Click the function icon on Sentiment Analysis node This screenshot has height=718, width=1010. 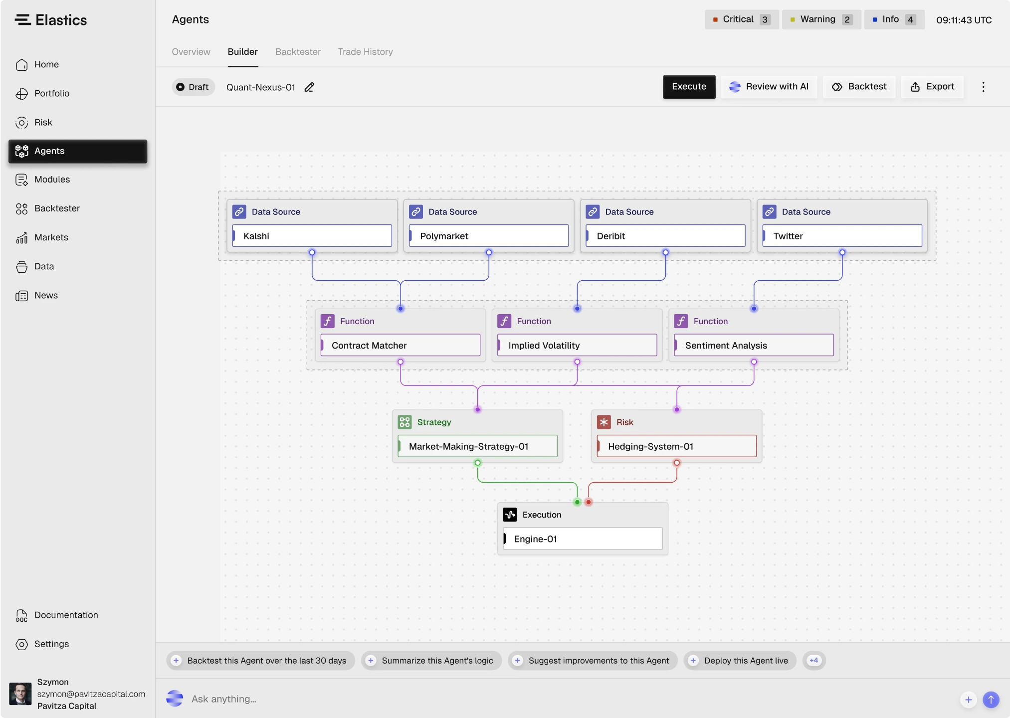pyautogui.click(x=681, y=321)
